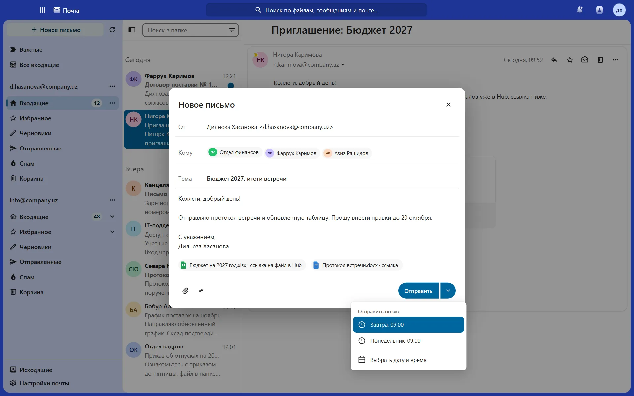The image size is (634, 396).
Task: Star the Бюджет 2027 invitation email
Action: click(x=570, y=60)
